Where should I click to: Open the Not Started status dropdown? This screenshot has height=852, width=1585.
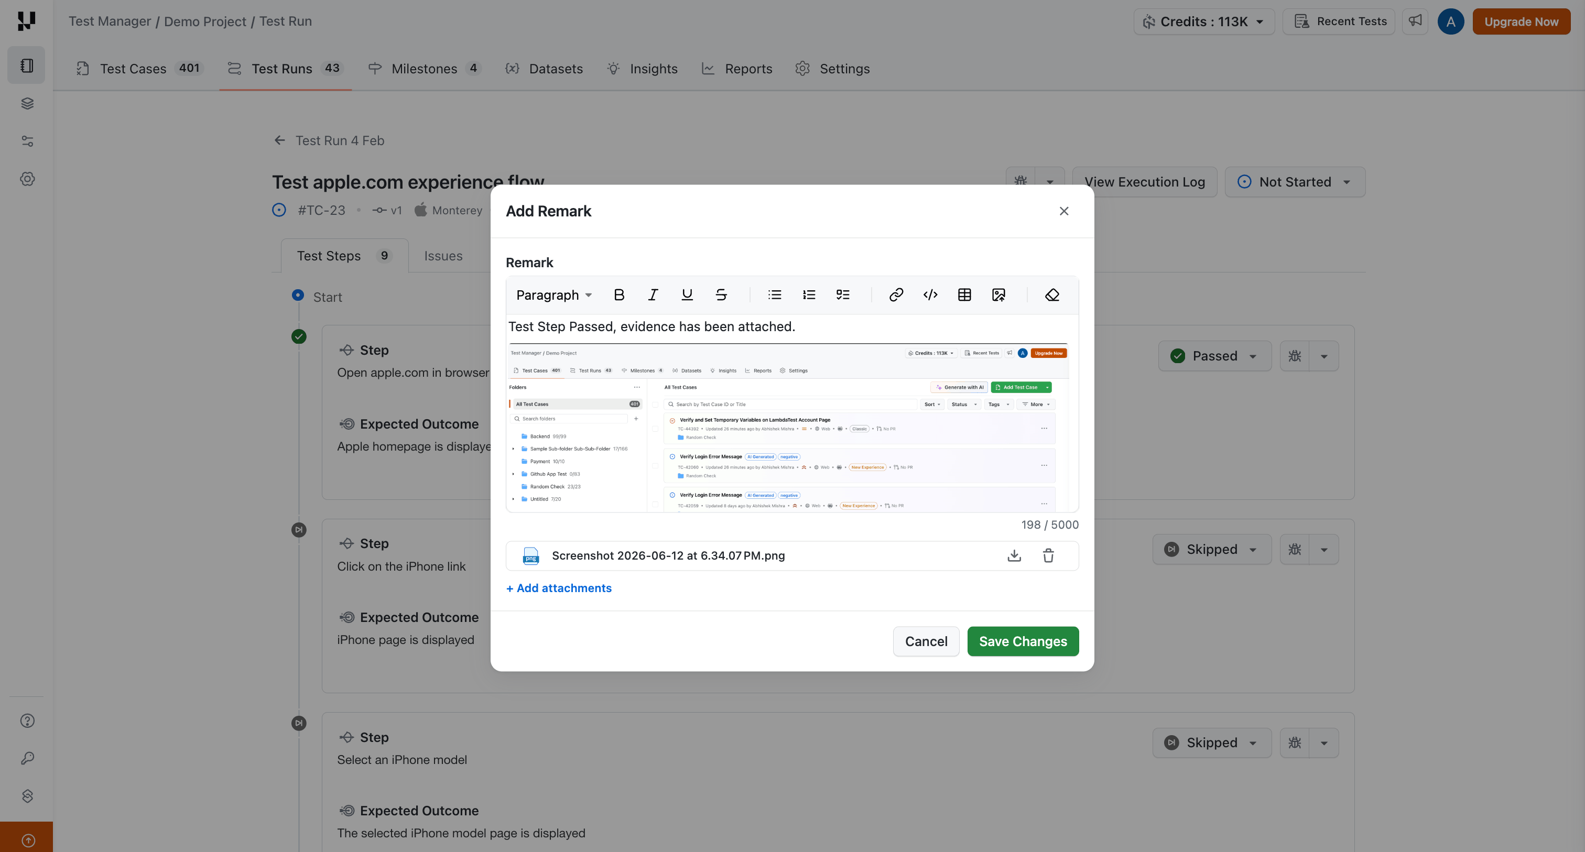(x=1295, y=182)
